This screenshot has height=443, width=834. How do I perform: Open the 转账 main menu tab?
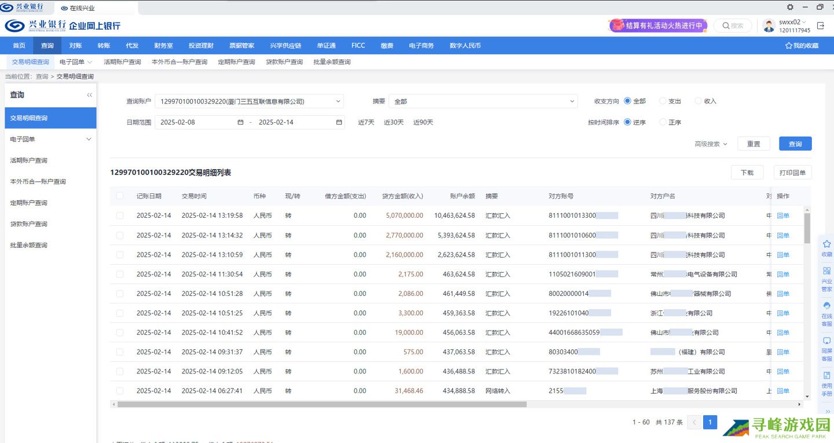click(x=104, y=46)
